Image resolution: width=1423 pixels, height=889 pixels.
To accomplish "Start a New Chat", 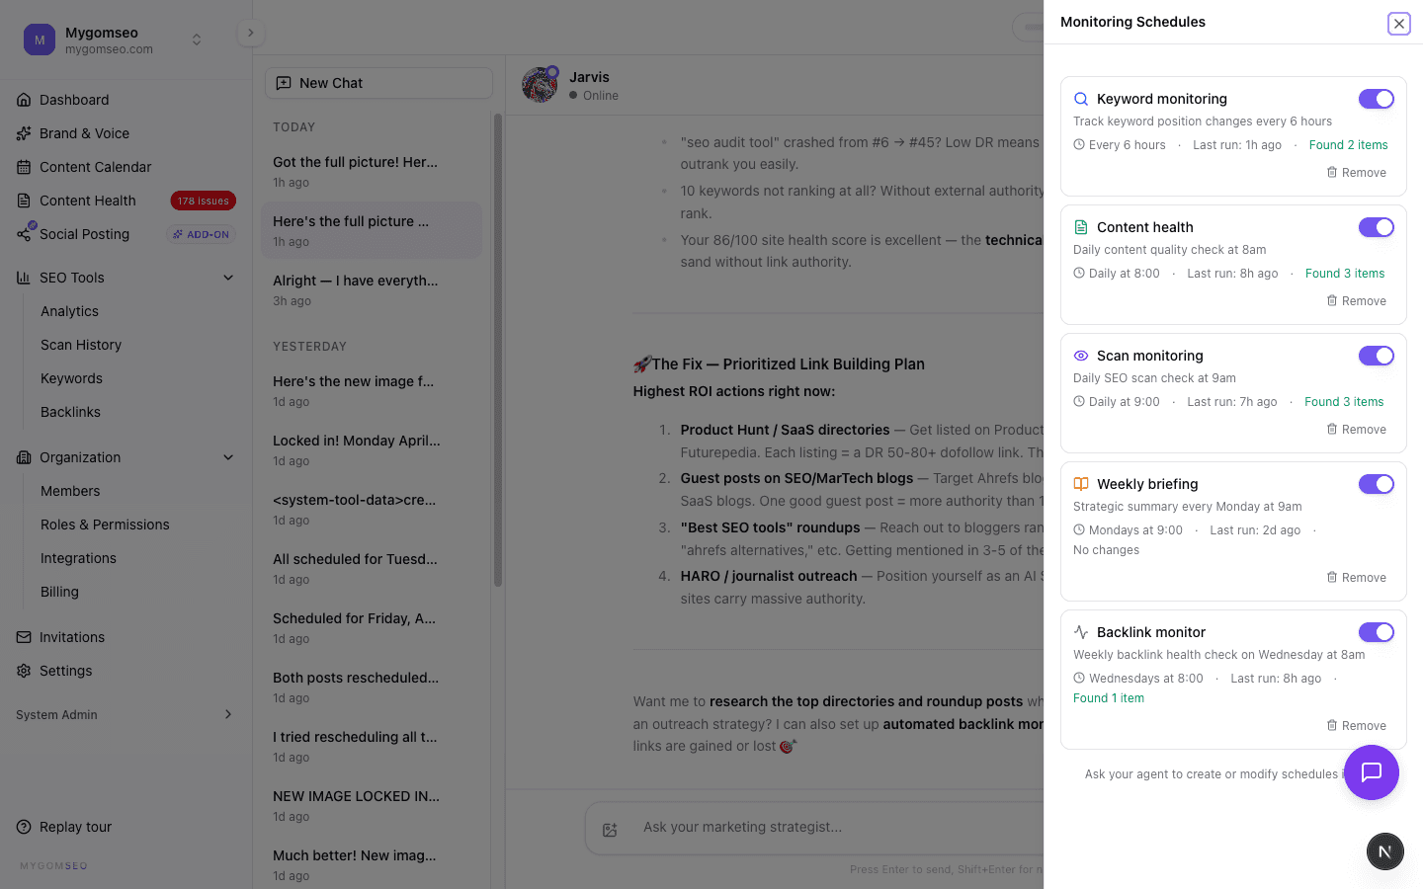I will (x=378, y=83).
